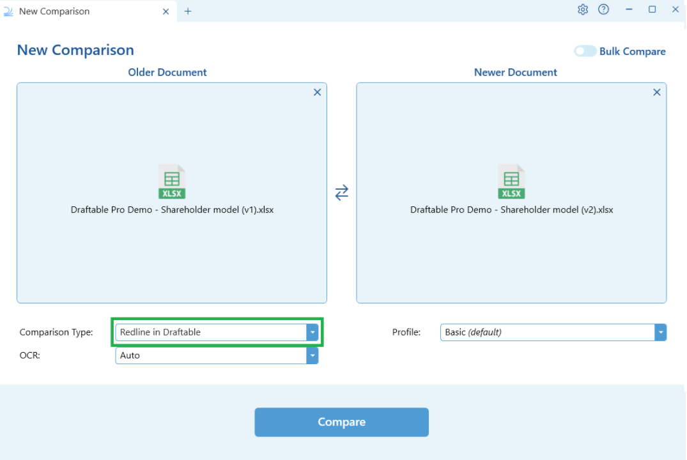
Task: Click the New Comparison page heading
Action: click(75, 50)
